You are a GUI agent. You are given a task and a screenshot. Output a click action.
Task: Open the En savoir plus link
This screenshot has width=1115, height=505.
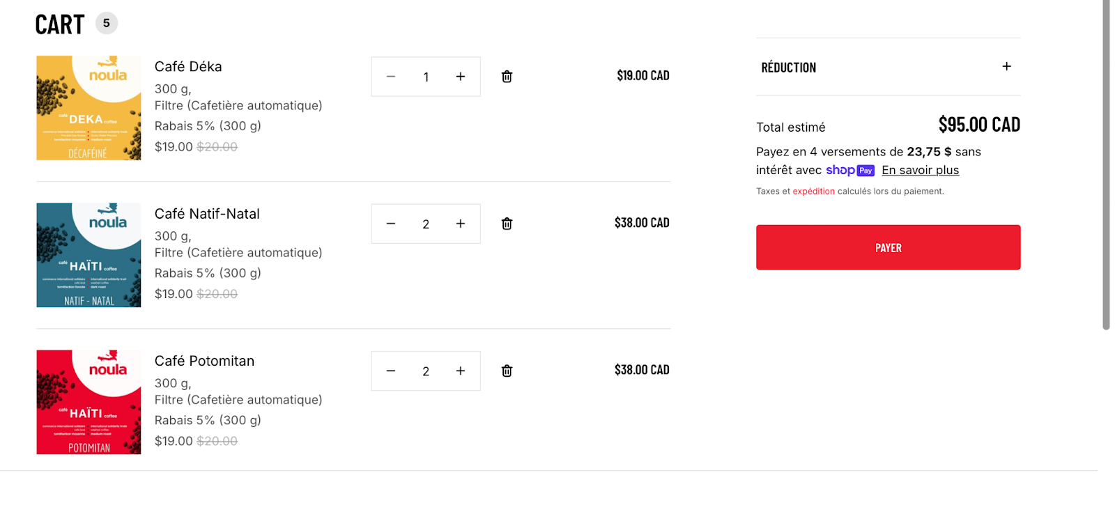(x=920, y=170)
